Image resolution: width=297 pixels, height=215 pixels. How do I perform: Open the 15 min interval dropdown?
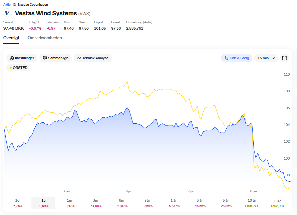266,58
